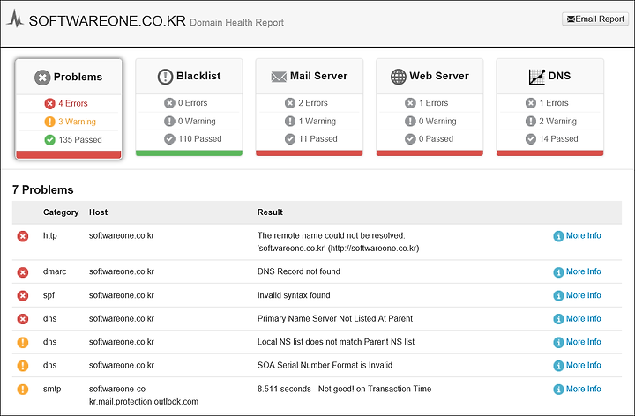635x416 pixels.
Task: Select 3 Warning in Problems card
Action: pyautogui.click(x=77, y=122)
